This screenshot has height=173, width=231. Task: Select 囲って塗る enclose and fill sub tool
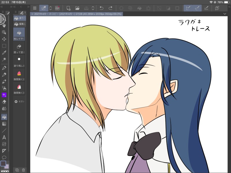point(19,48)
